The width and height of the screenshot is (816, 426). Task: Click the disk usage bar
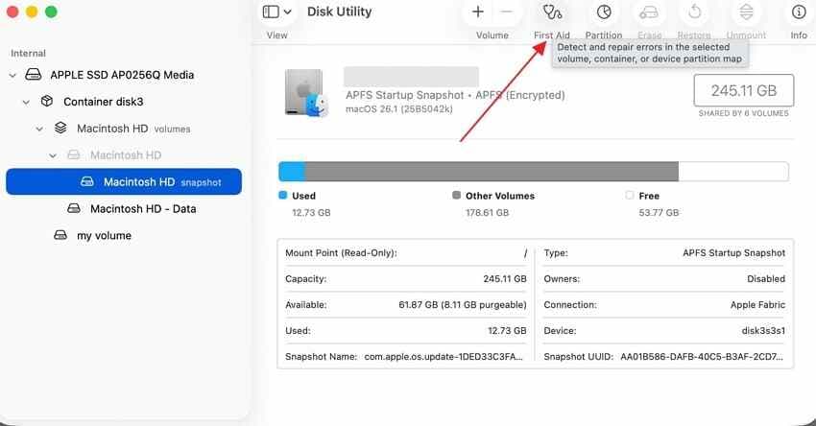point(534,172)
